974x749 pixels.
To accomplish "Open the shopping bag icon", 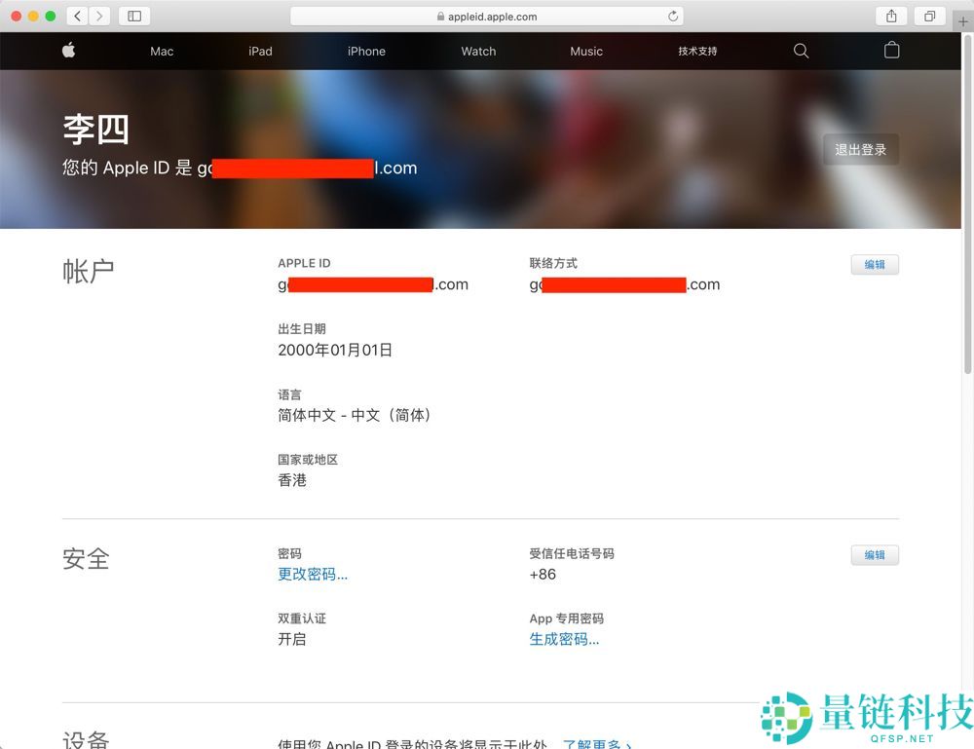I will [x=891, y=50].
